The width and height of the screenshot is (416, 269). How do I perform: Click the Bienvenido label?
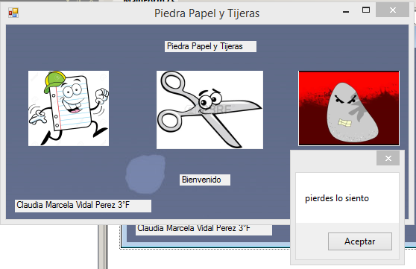[205, 180]
